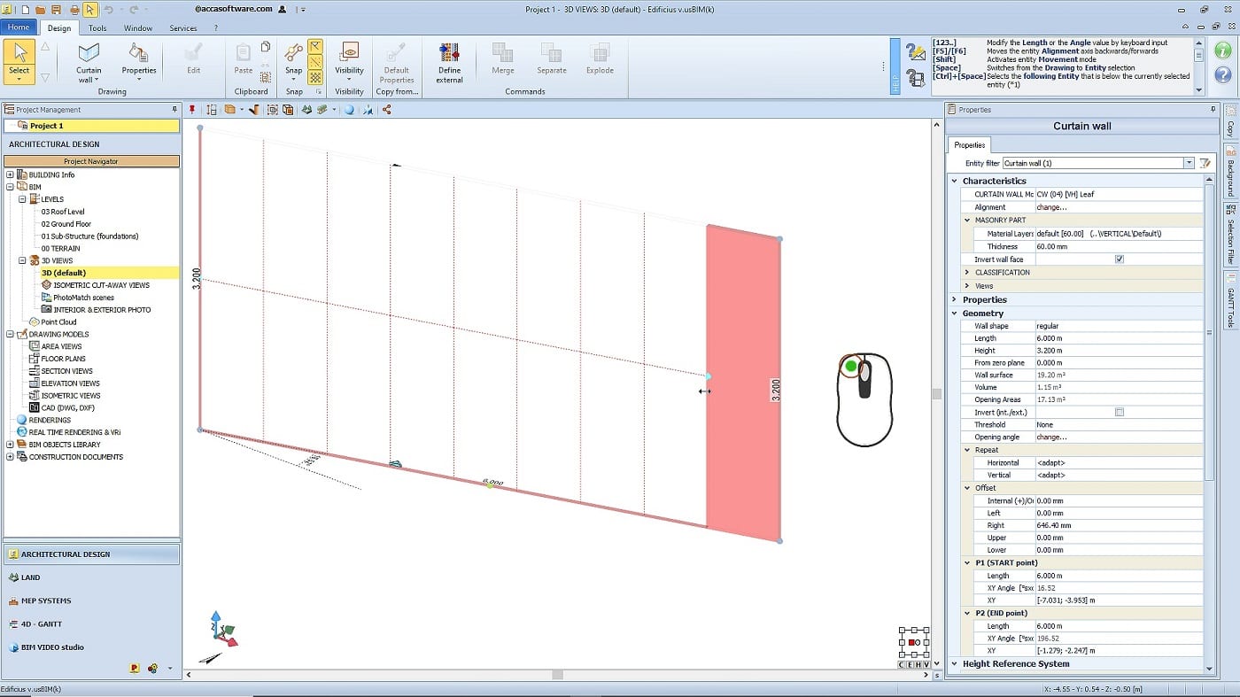The width and height of the screenshot is (1240, 697).
Task: Click the green info icon
Action: tap(1223, 50)
